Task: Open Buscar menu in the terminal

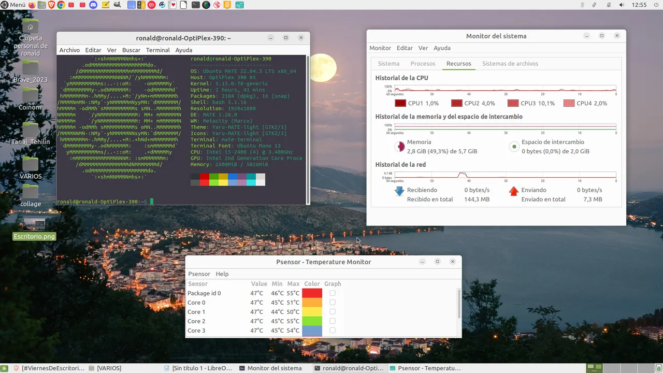Action: (131, 50)
